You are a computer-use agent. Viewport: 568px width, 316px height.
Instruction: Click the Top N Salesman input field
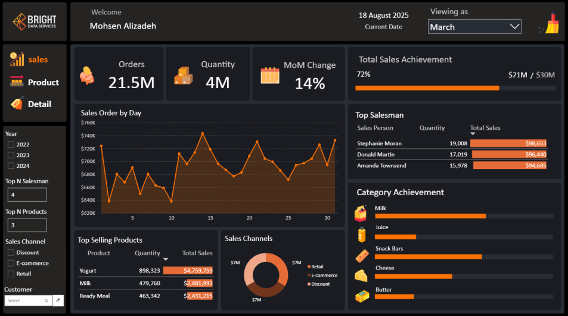coord(27,195)
